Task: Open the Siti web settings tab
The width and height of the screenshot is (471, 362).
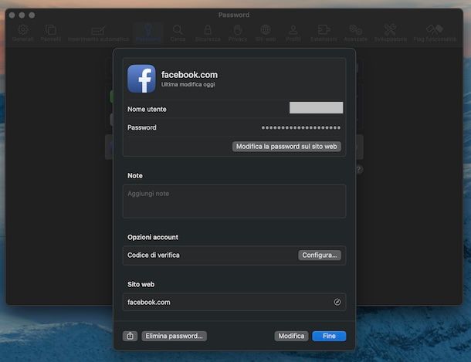Action: pos(266,32)
